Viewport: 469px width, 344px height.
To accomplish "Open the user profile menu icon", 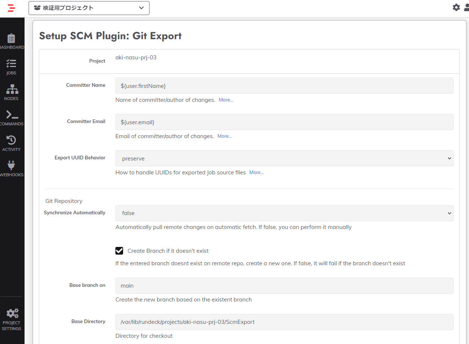I will point(466,7).
